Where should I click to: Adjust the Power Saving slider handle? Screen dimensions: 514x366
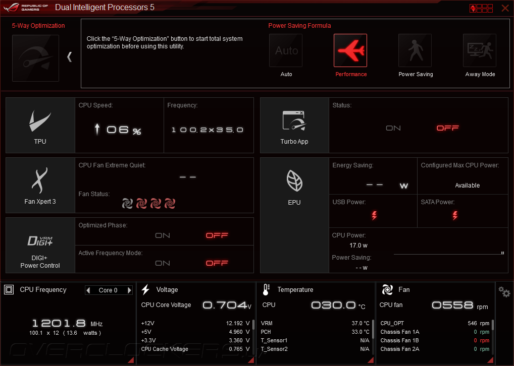click(x=502, y=253)
